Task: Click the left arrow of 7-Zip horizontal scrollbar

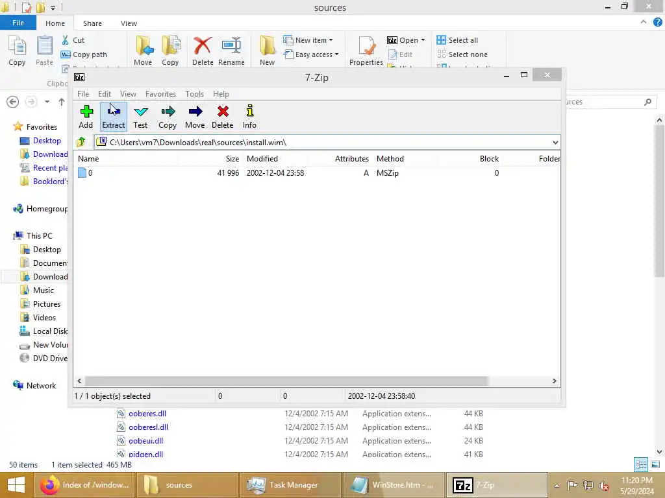Action: 79,381
